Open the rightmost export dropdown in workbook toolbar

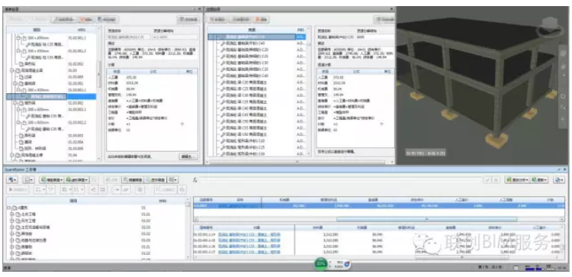click(x=559, y=180)
